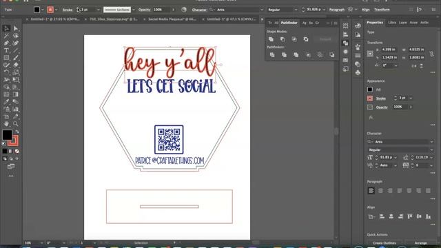Viewport: 441px width, 248px height.
Task: Open stroke weight dropdown in Properties panel
Action: coord(411,98)
